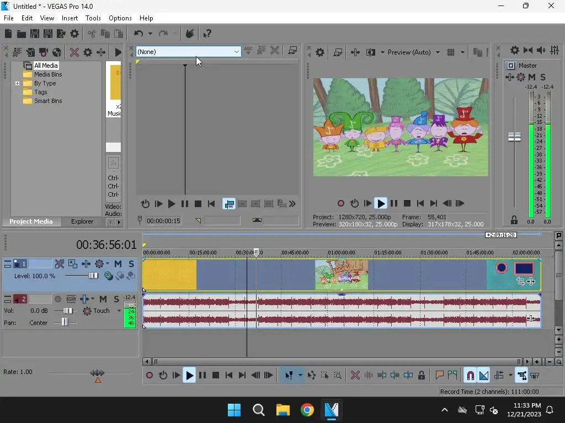Click the timeline Play button in transport bar
The width and height of the screenshot is (565, 423).
click(189, 376)
